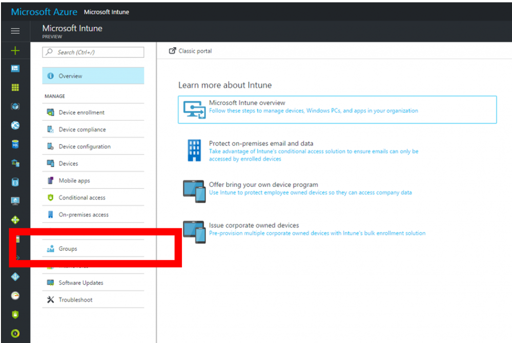Select the Overview menu item
Screen dimensions: 512x343
pos(93,76)
